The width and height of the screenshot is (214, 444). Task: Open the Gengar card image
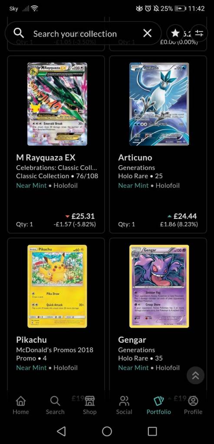[159, 286]
